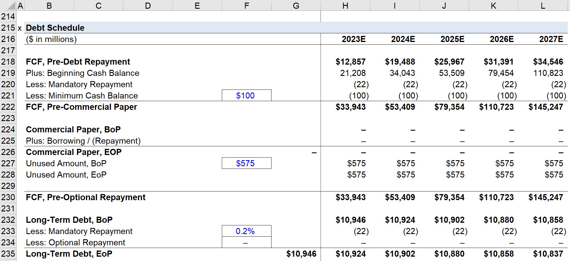Select 2025E pre-commercial paper $79,354 in row 222

click(x=449, y=107)
